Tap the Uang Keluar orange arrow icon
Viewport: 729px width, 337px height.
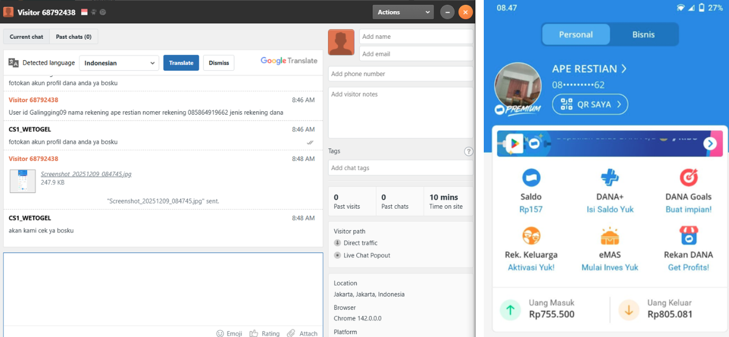click(629, 310)
